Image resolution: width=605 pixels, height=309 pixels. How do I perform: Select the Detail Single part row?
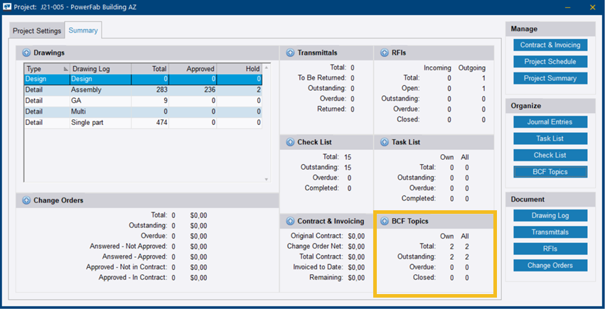pos(142,123)
